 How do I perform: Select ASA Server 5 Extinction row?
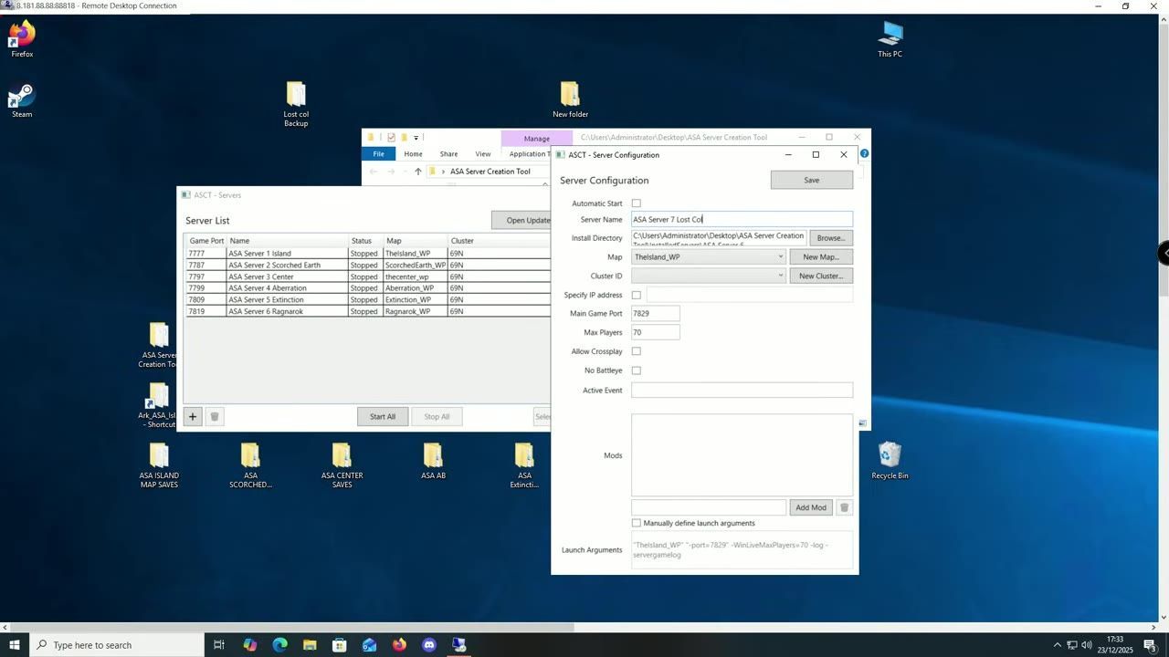click(x=367, y=299)
